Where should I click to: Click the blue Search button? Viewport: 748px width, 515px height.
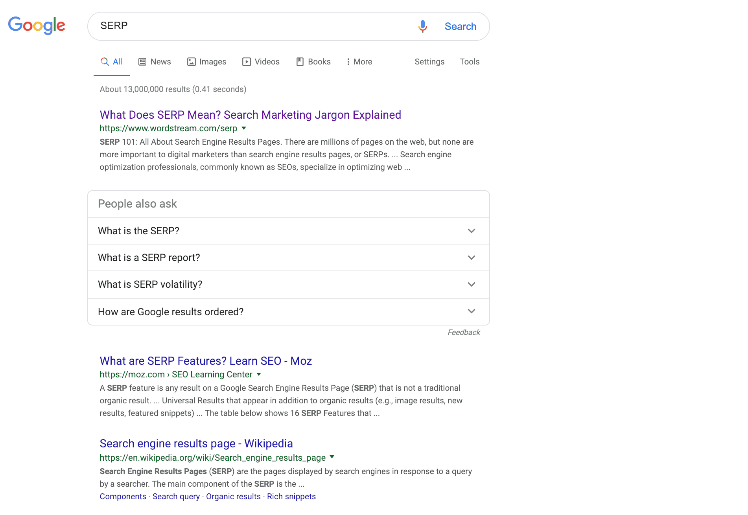[460, 26]
